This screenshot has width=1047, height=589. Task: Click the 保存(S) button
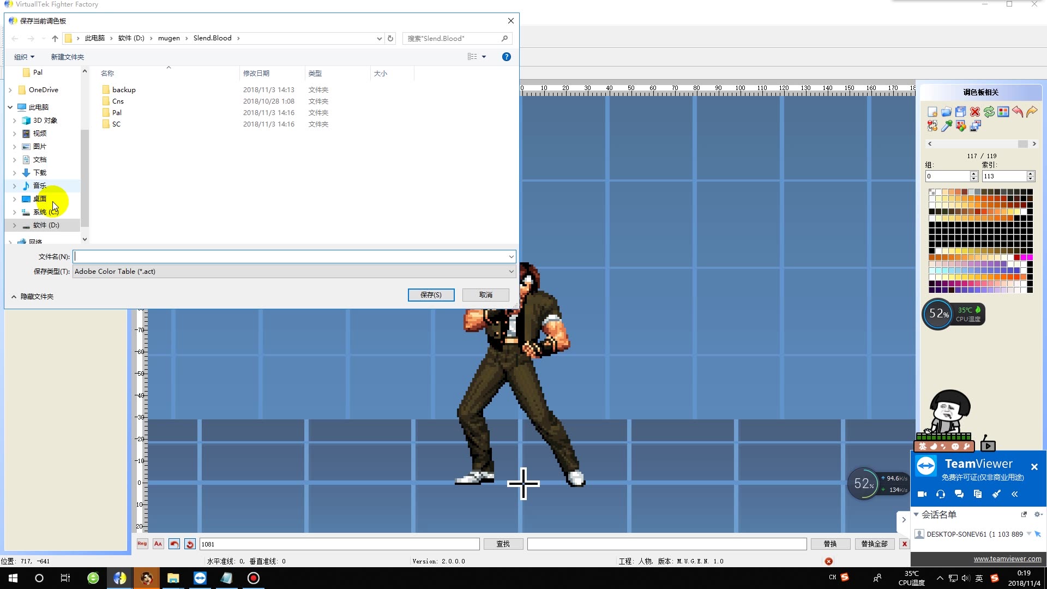coord(431,295)
